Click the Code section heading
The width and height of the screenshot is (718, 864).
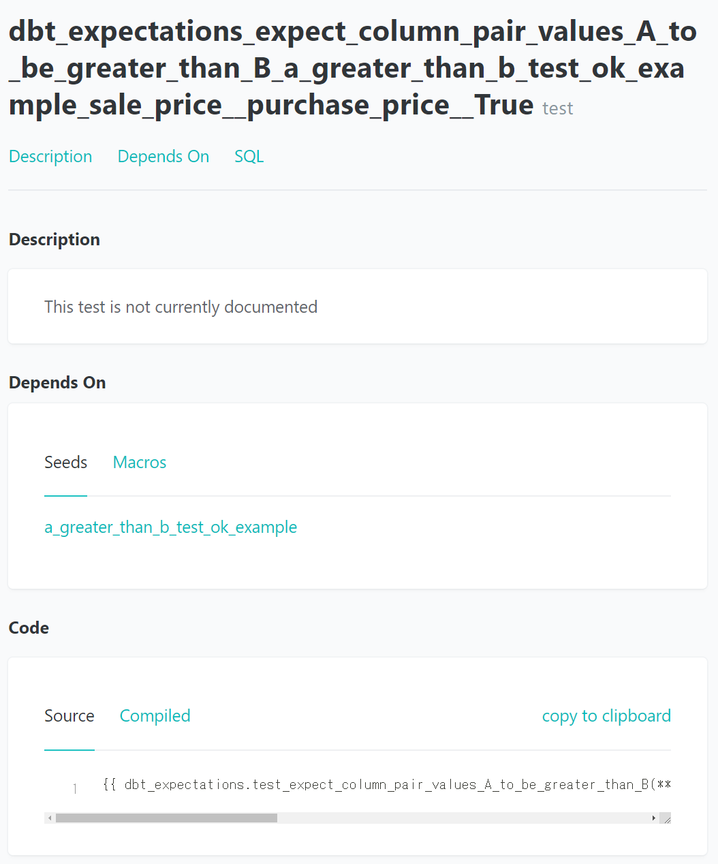(29, 628)
